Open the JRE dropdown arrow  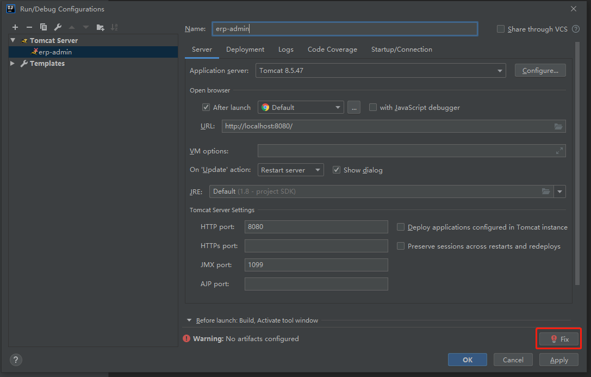click(x=559, y=191)
